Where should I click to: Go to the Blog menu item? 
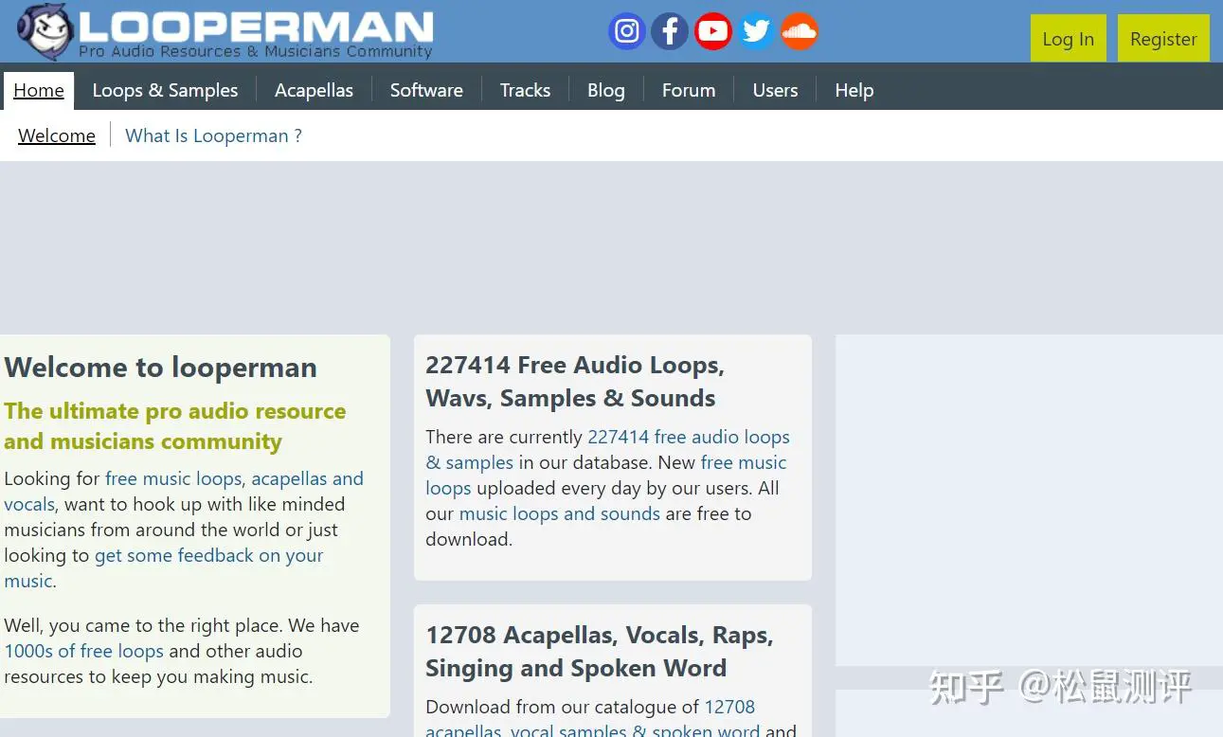point(605,90)
